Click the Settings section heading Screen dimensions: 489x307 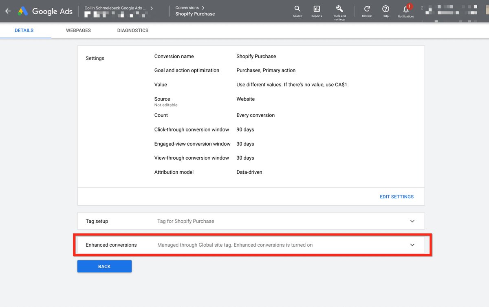click(95, 58)
